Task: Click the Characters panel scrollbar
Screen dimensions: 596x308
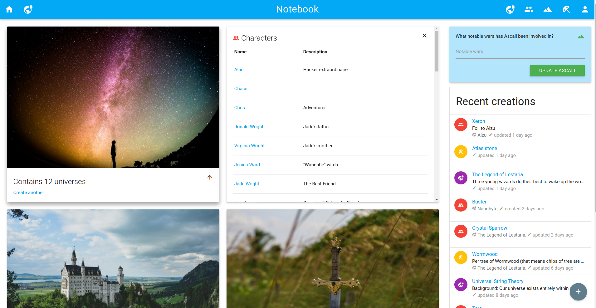Action: [x=437, y=51]
